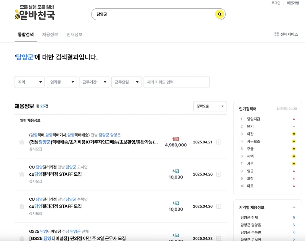Open the 지역 filter dropdown

tap(29, 82)
